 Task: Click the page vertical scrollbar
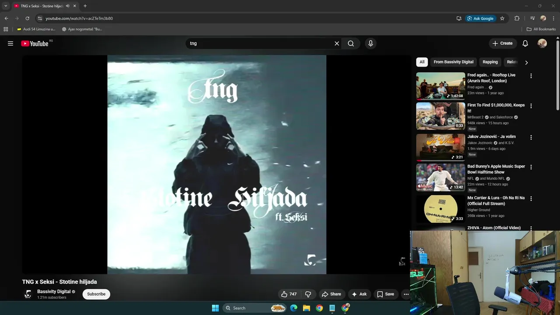click(x=558, y=74)
